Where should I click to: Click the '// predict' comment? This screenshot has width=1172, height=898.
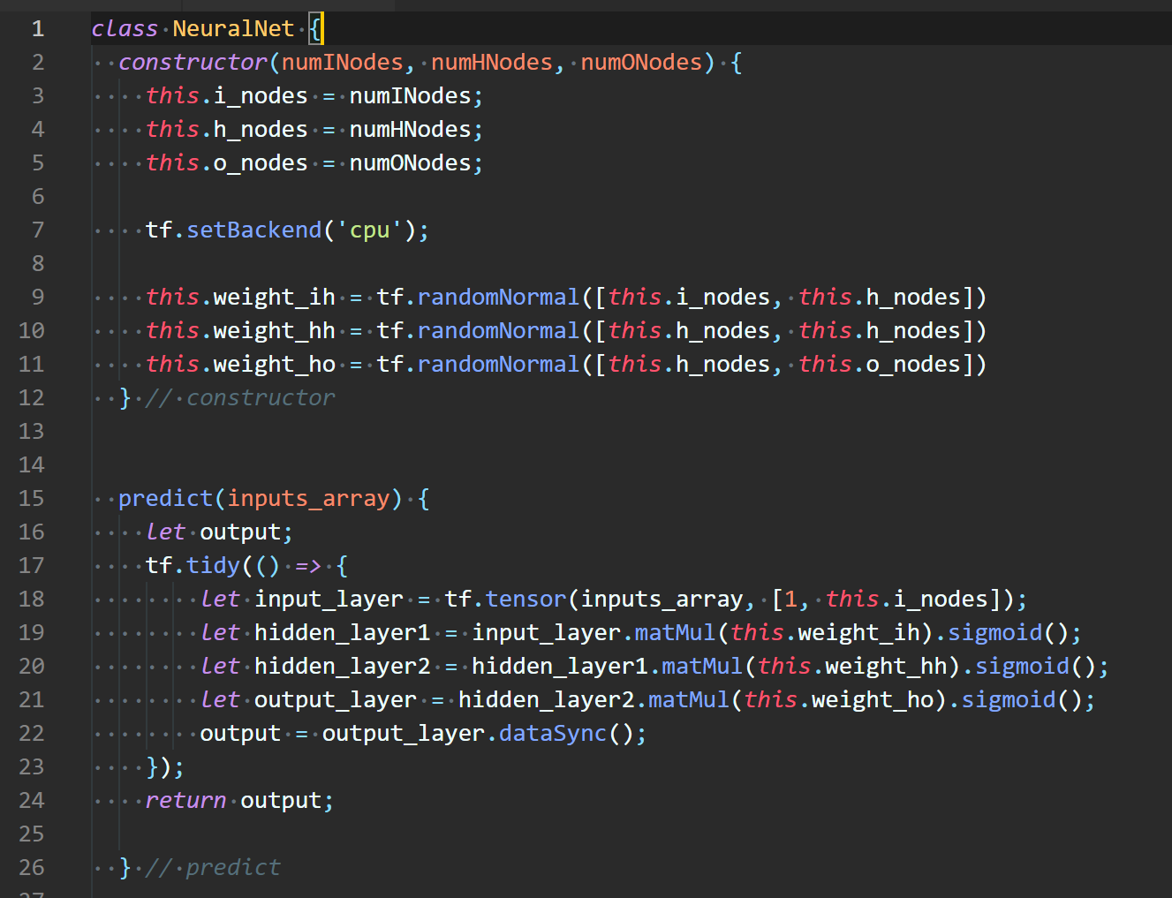pos(213,867)
